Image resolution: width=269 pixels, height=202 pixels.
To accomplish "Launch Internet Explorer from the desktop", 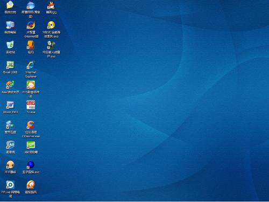I will (x=31, y=65).
